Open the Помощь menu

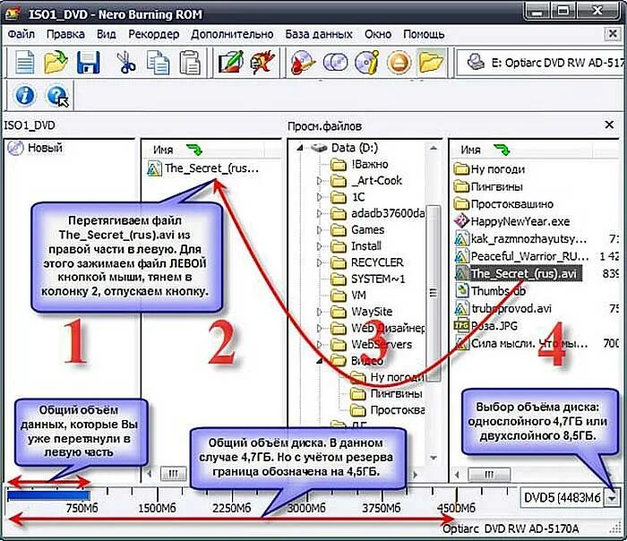tap(424, 34)
